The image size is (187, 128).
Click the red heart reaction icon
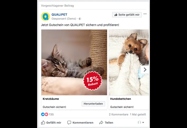click(46, 114)
